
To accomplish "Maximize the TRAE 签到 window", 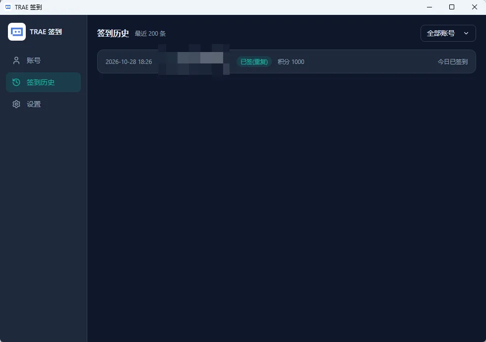I will (x=452, y=7).
